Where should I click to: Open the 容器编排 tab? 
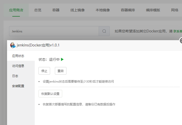128,10
